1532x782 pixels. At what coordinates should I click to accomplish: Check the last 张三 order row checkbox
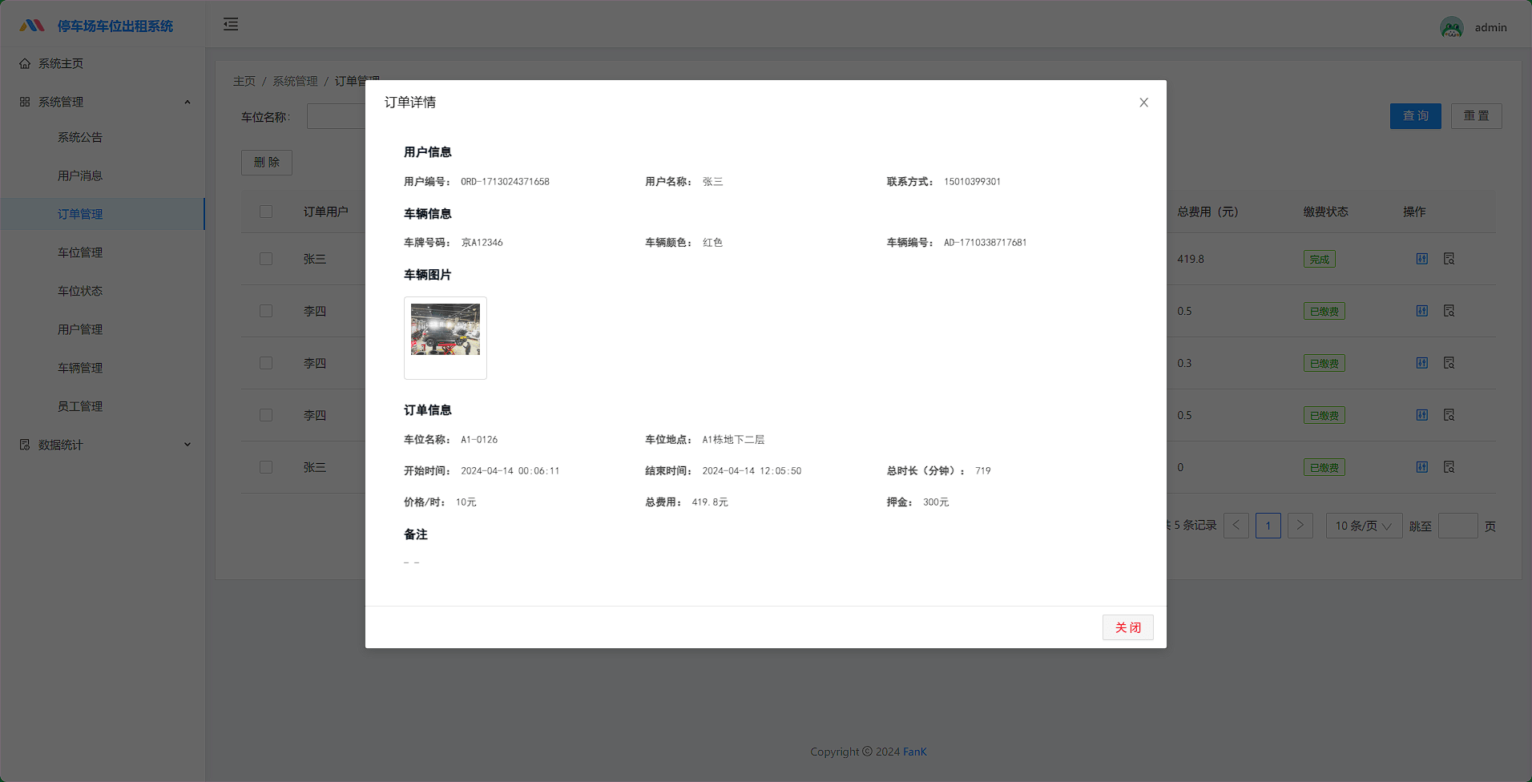pos(266,467)
